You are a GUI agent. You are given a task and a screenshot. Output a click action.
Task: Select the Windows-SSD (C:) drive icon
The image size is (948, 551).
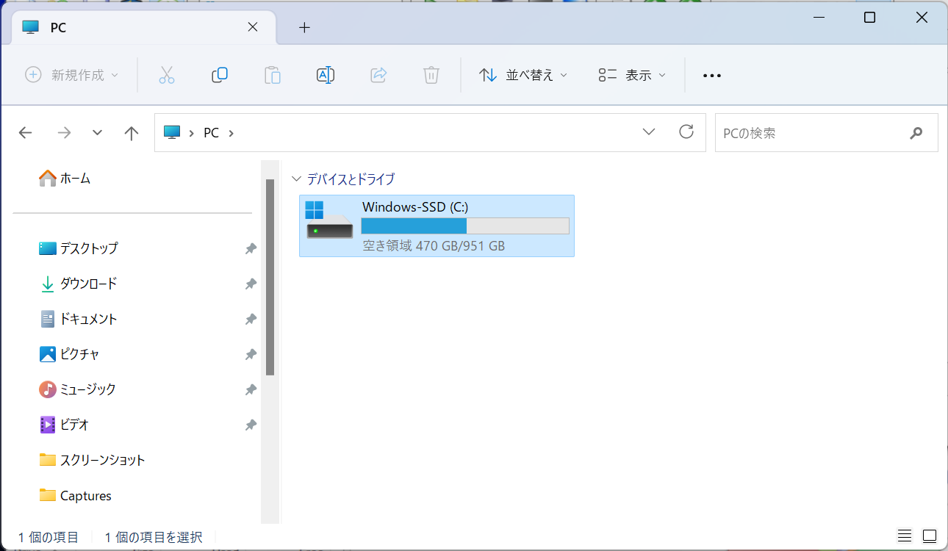pos(329,220)
